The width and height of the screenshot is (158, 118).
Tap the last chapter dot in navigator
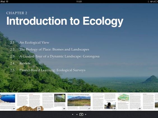coord(85,114)
